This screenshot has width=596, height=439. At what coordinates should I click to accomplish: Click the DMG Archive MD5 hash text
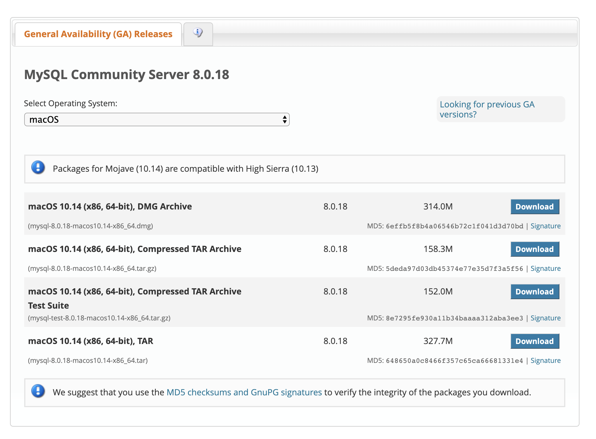point(454,226)
